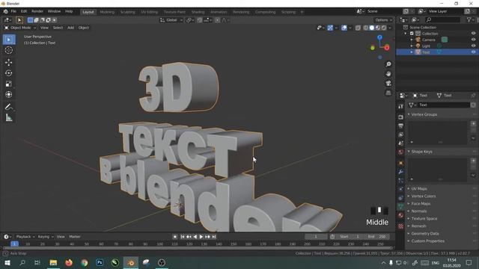The width and height of the screenshot is (479, 269).
Task: Open the Active Tool properties tab
Action: click(x=401, y=106)
